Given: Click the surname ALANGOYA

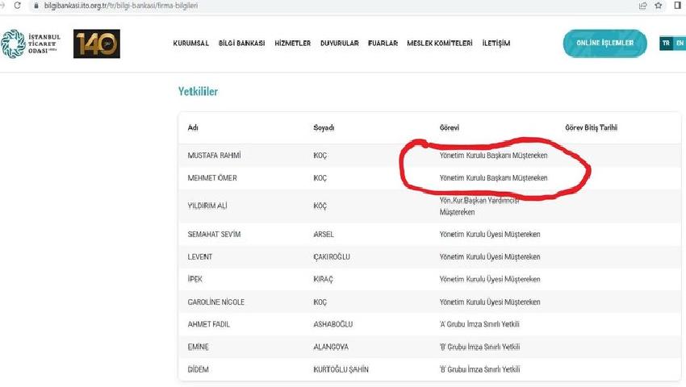Looking at the screenshot, I should pos(331,347).
